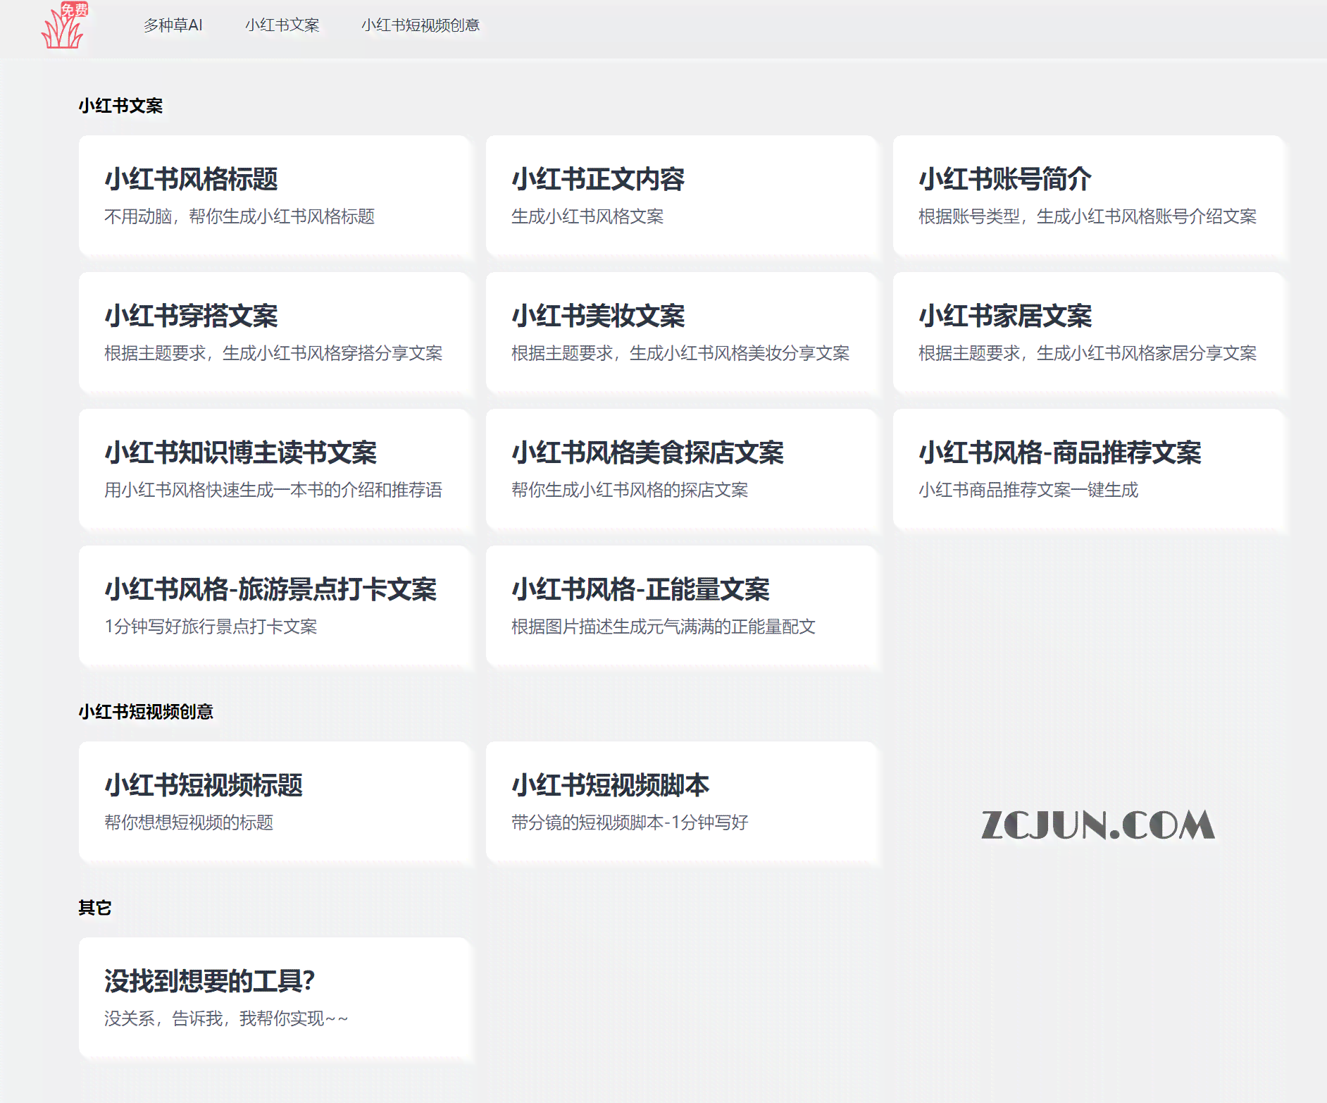
Task: Open the 小红书家居文案 card
Action: click(1088, 333)
